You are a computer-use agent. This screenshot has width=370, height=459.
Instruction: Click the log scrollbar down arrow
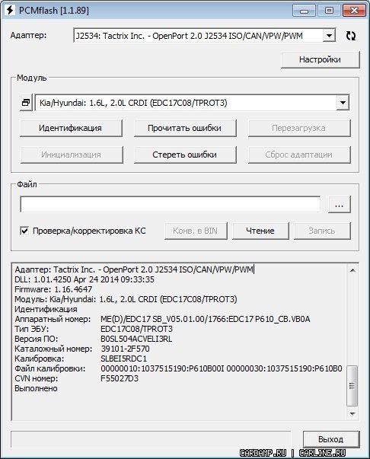(352, 413)
